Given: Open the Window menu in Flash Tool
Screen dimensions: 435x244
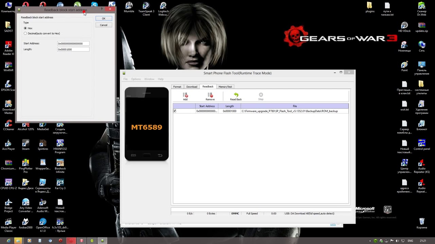Looking at the screenshot, I should [x=149, y=79].
